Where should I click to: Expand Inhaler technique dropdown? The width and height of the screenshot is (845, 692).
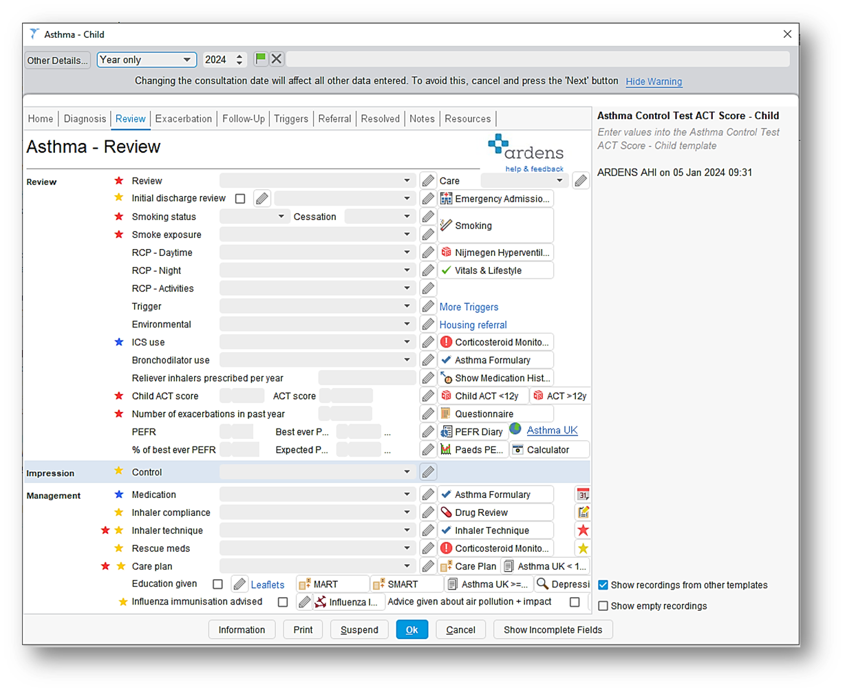pos(407,530)
